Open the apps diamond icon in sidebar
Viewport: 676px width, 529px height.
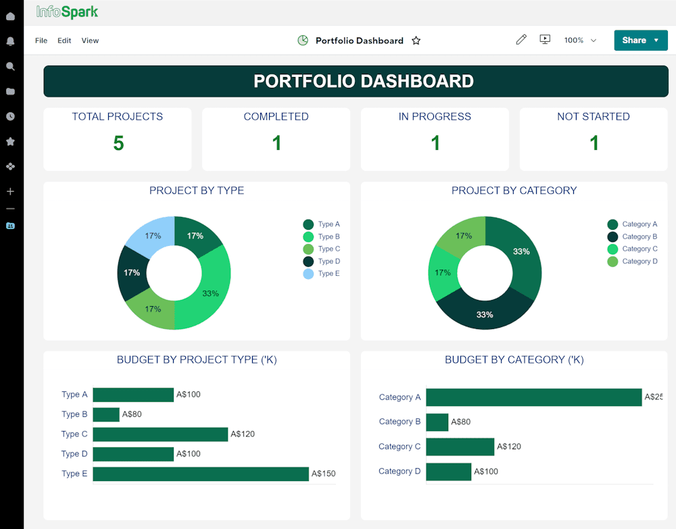(x=10, y=166)
